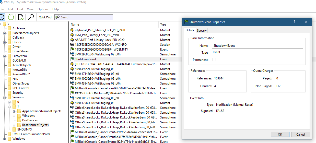Click the icon beside ASP.NET_Perf_Library_Lock_PID_e9c0
Image resolution: width=316 pixels, height=143 pixels.
click(x=72, y=40)
